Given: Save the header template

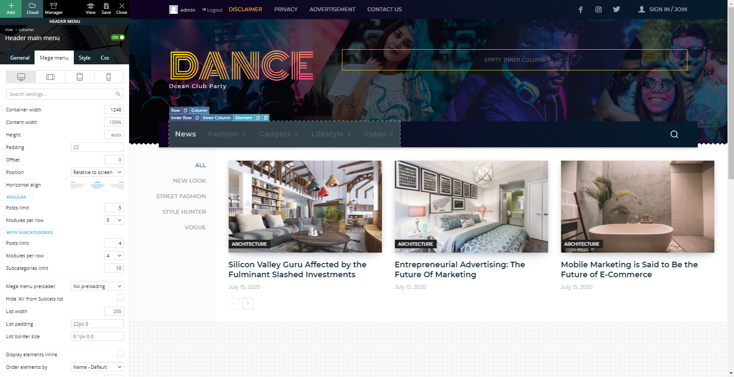Looking at the screenshot, I should click(x=106, y=9).
